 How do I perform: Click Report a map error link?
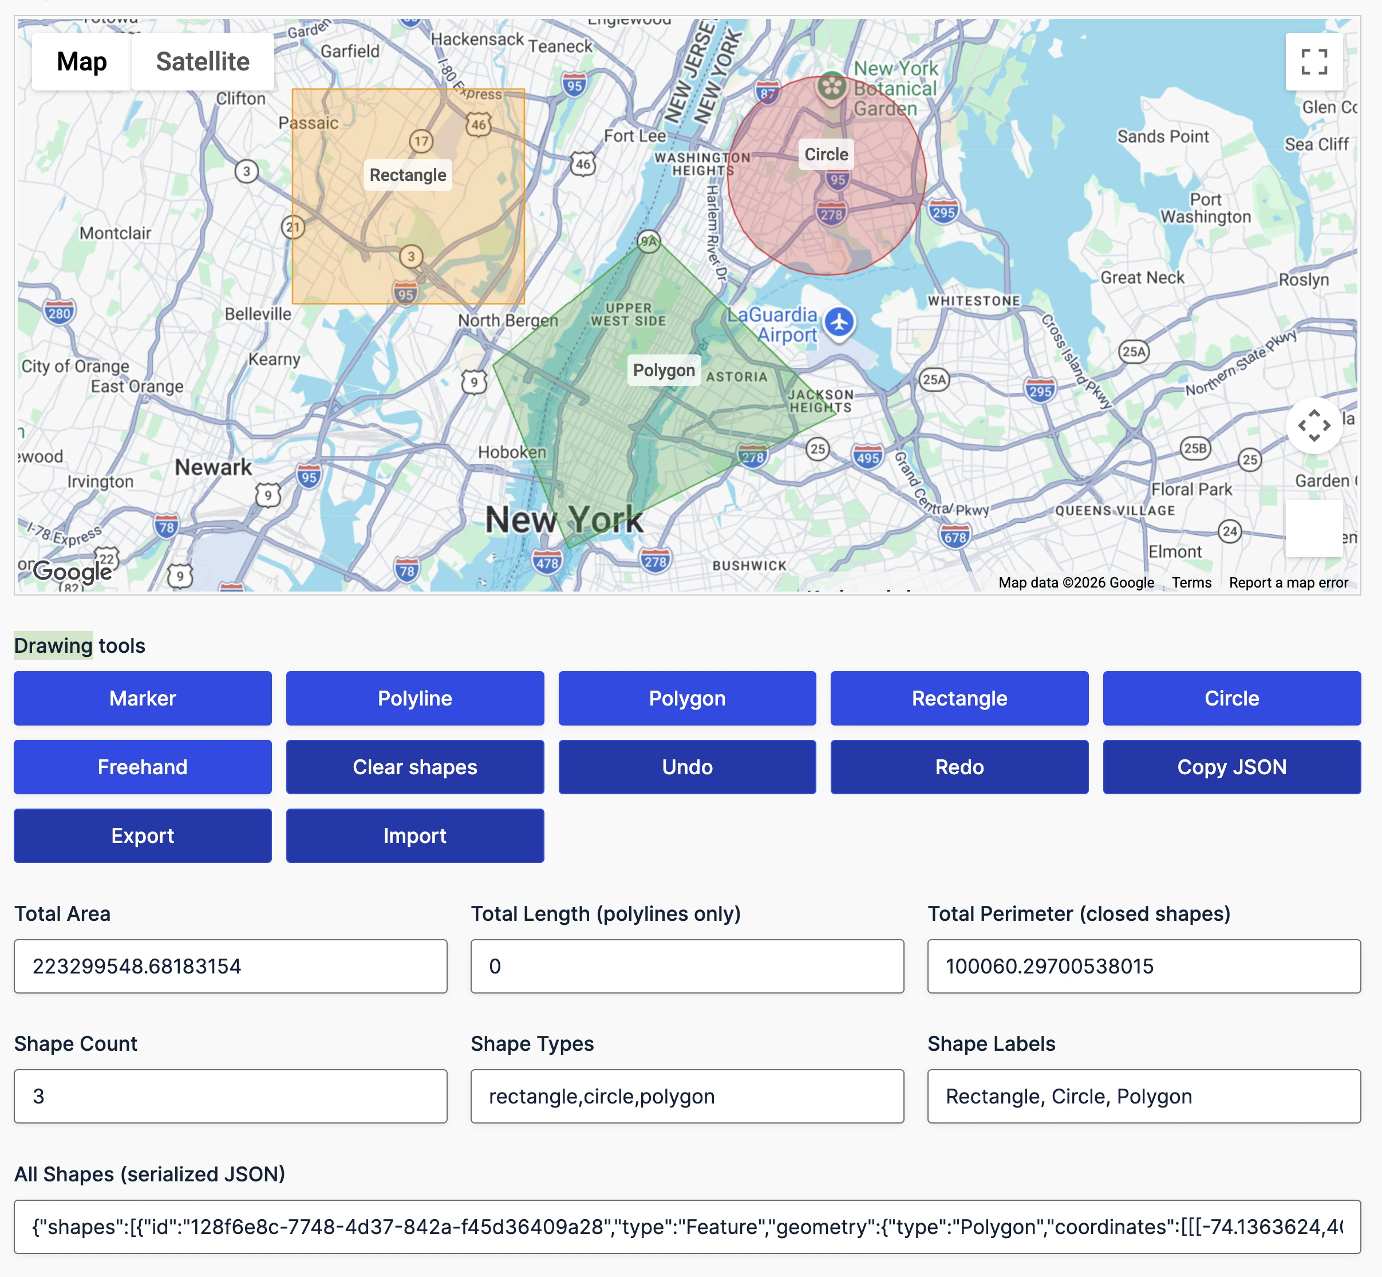tap(1288, 582)
